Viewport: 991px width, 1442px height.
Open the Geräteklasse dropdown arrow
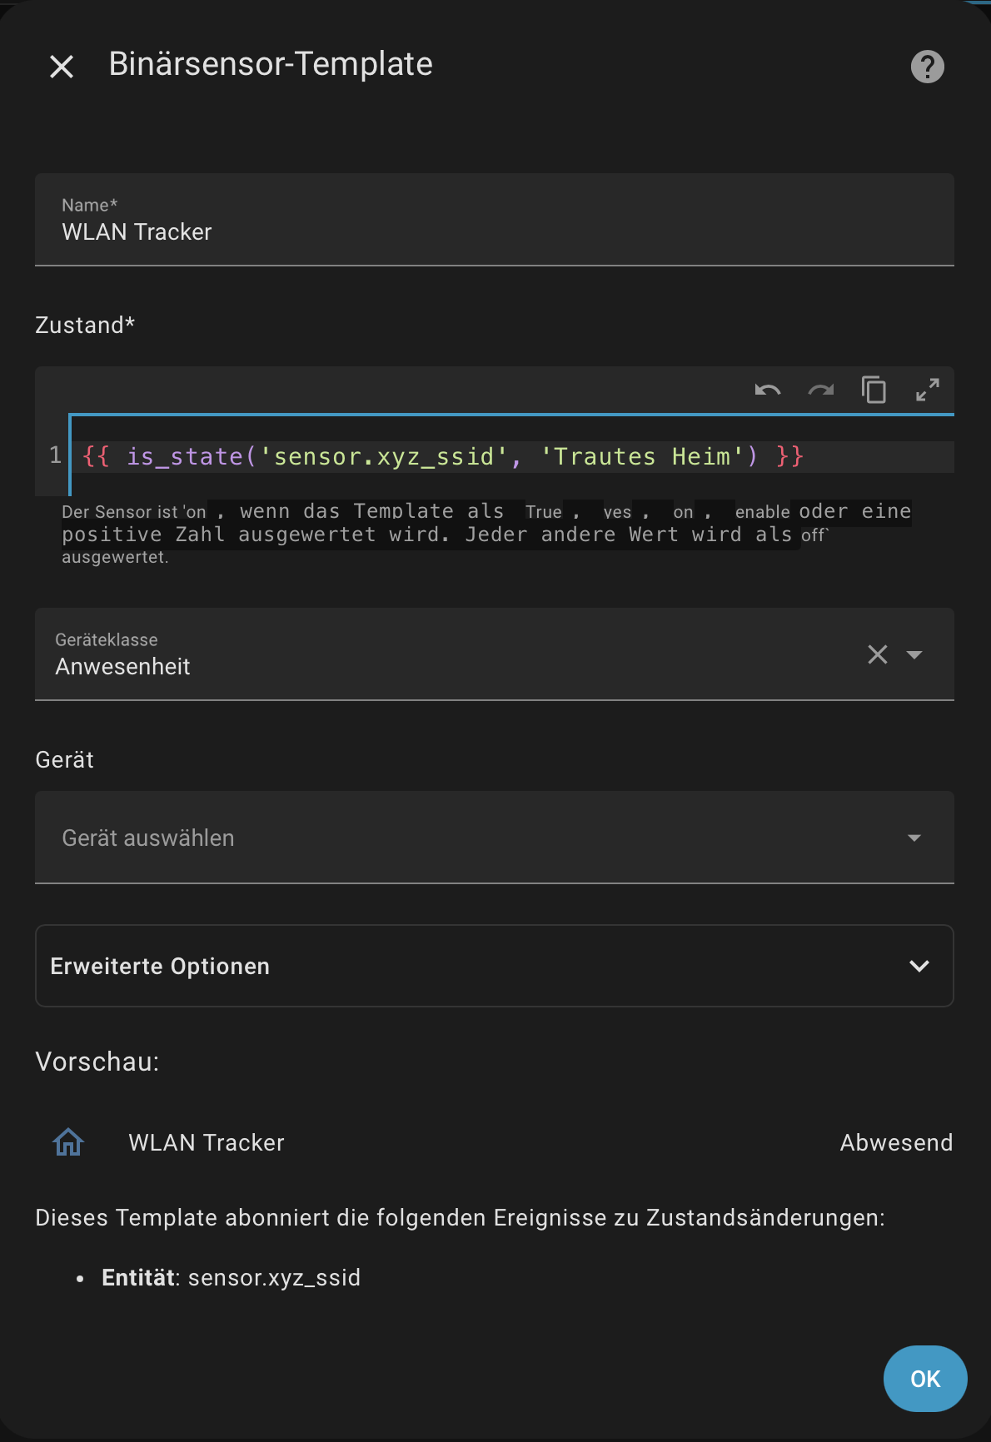tap(914, 654)
